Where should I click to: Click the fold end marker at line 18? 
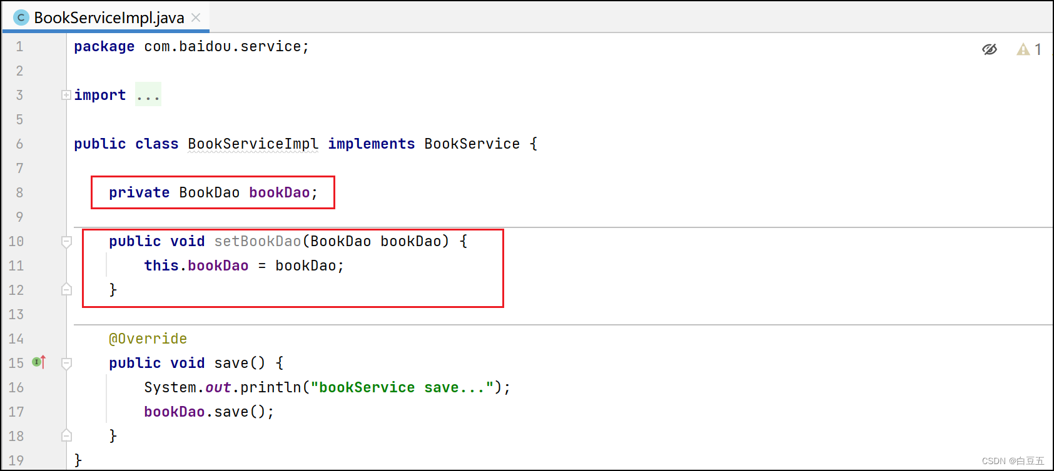[66, 436]
